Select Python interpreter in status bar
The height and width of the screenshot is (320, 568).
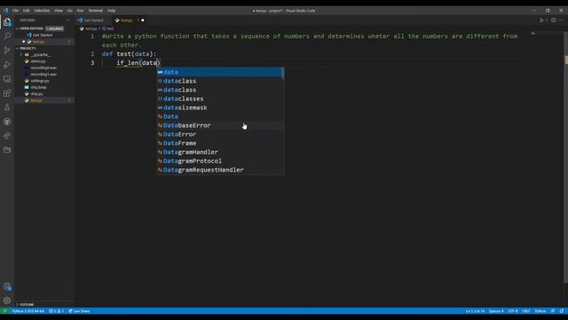point(28,311)
